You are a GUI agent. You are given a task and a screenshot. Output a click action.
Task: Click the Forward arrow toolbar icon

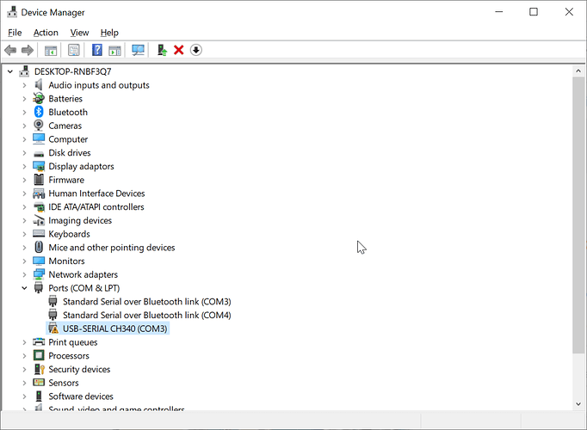[28, 50]
